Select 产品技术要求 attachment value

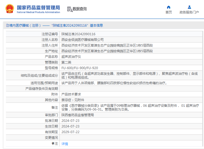pos(71,94)
